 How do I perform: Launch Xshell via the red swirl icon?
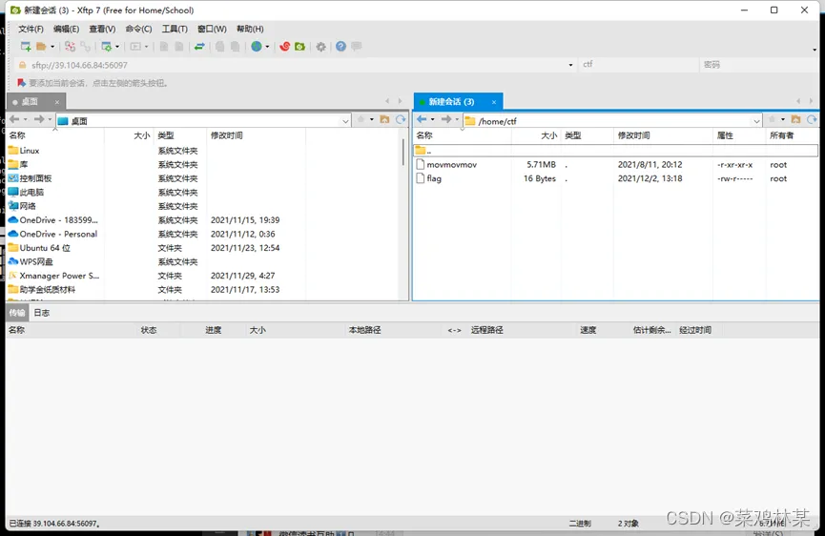point(284,47)
